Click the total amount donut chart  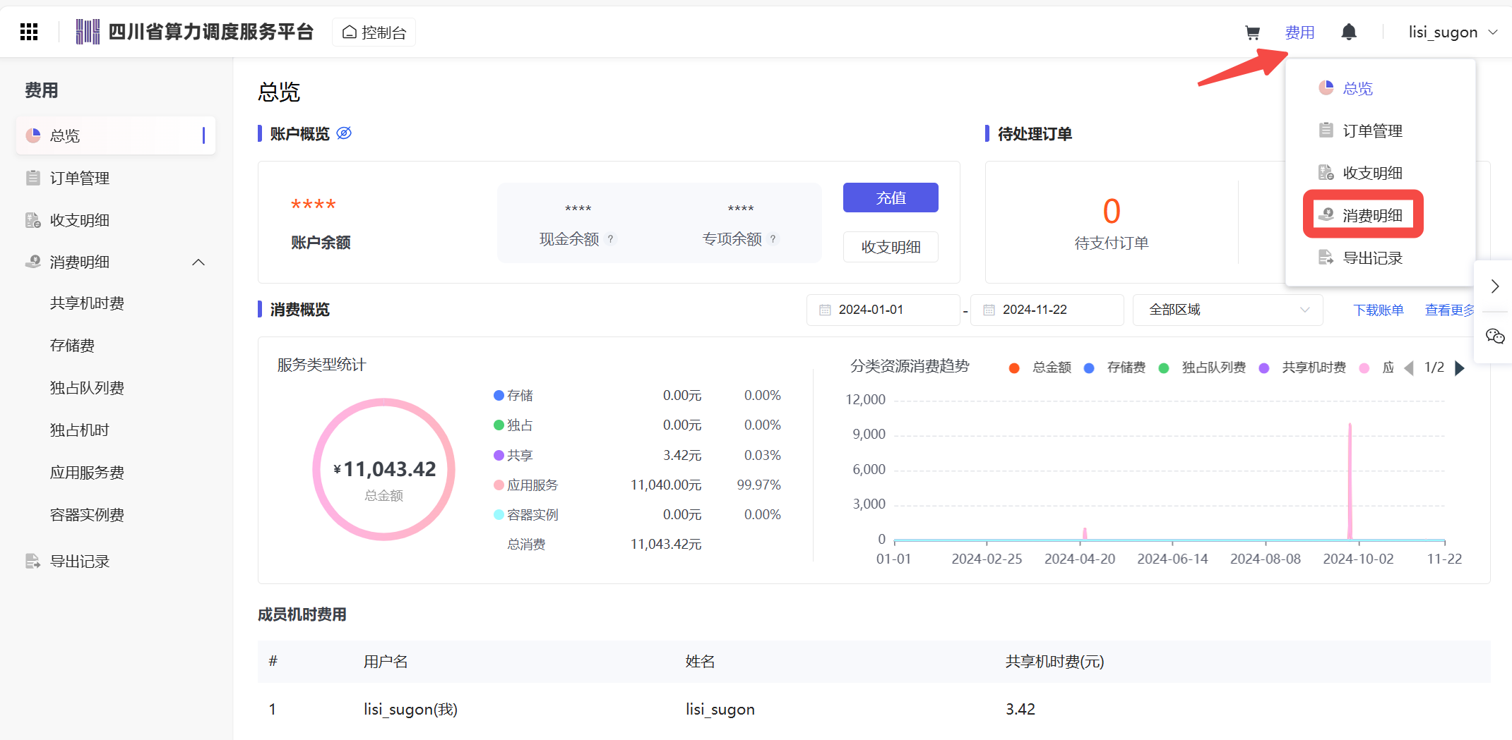384,470
